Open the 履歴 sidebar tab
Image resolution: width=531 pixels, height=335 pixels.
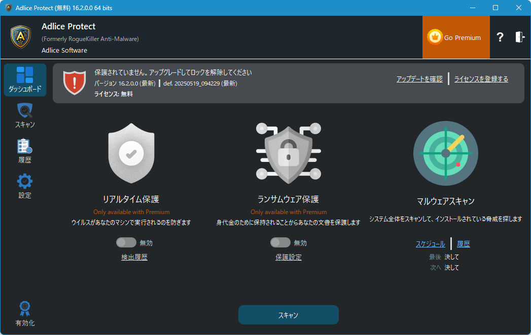click(x=25, y=151)
